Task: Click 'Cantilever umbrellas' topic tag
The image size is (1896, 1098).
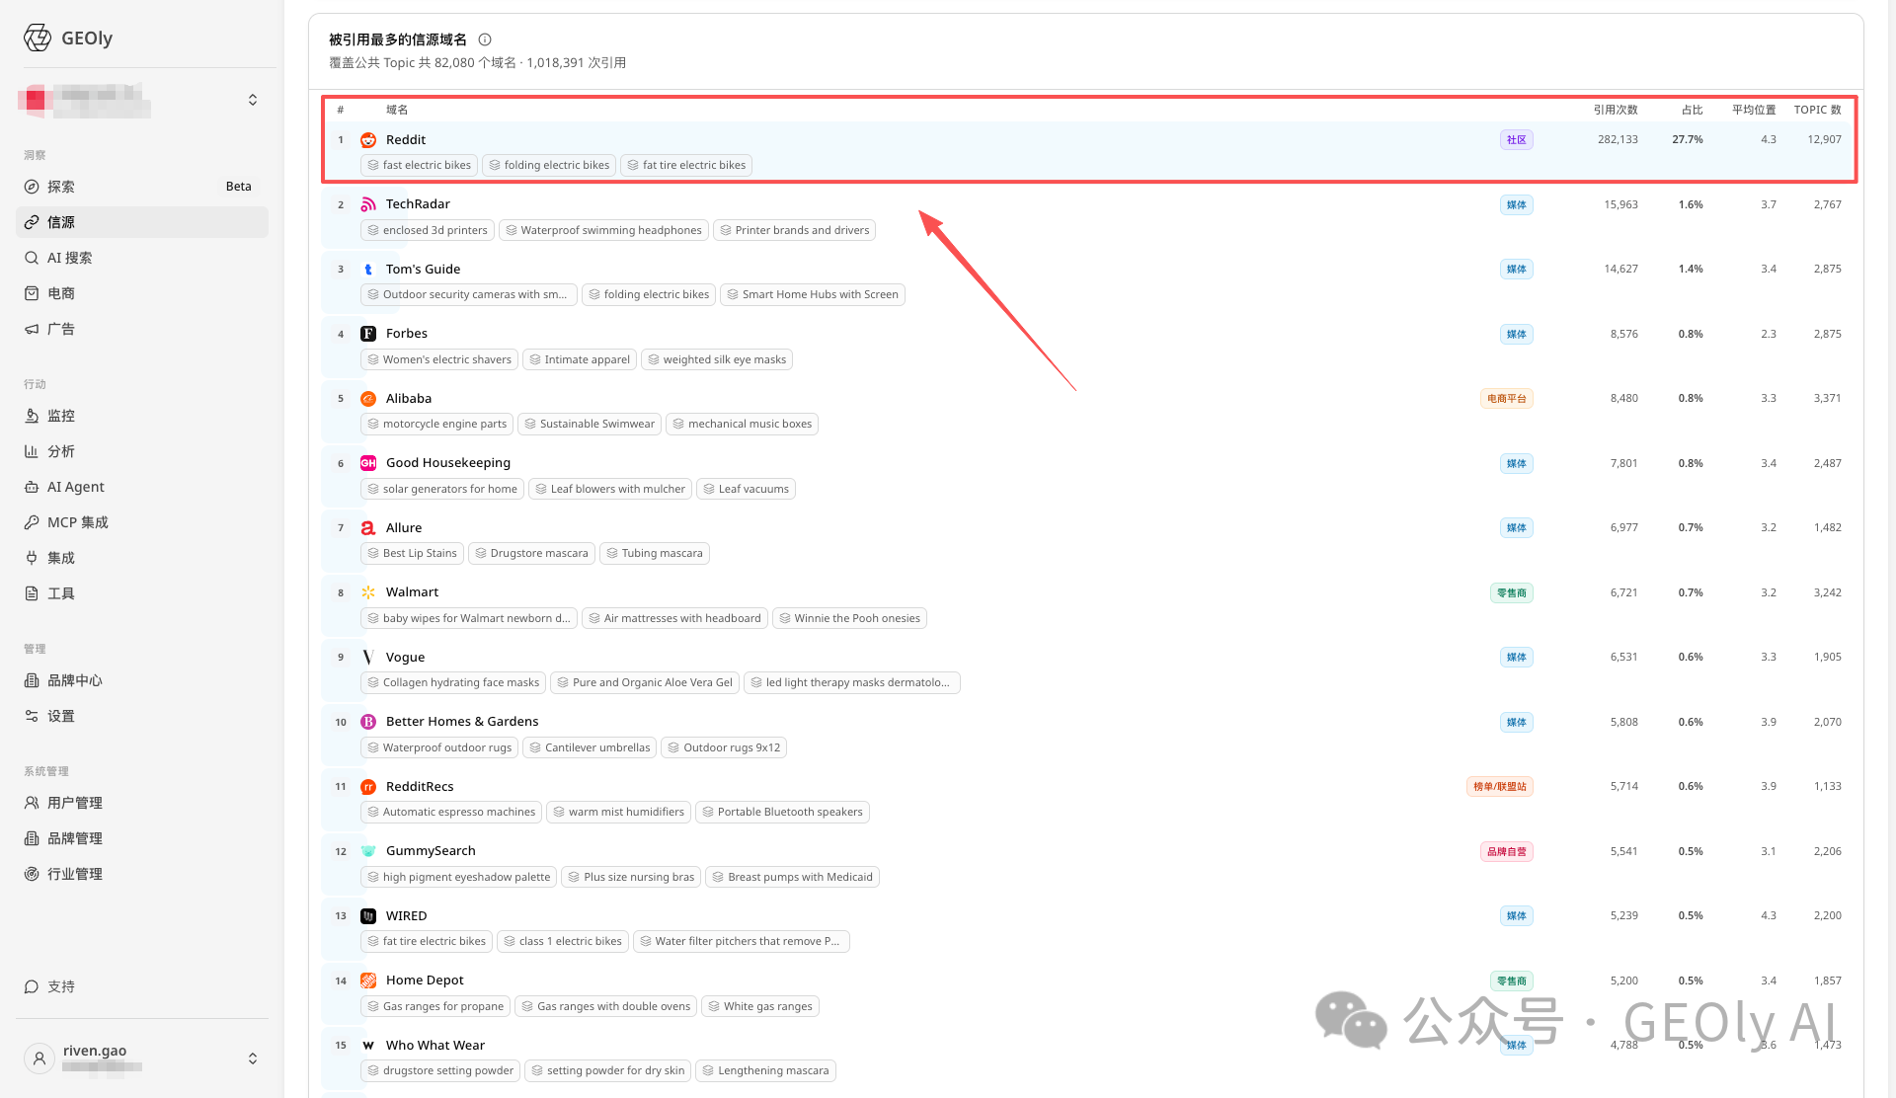Action: click(590, 748)
